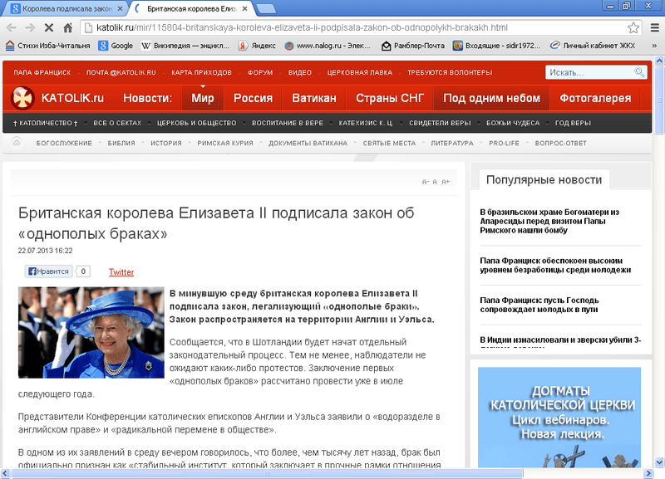
Task: Open Почта @katolik.ru link
Action: pos(121,72)
